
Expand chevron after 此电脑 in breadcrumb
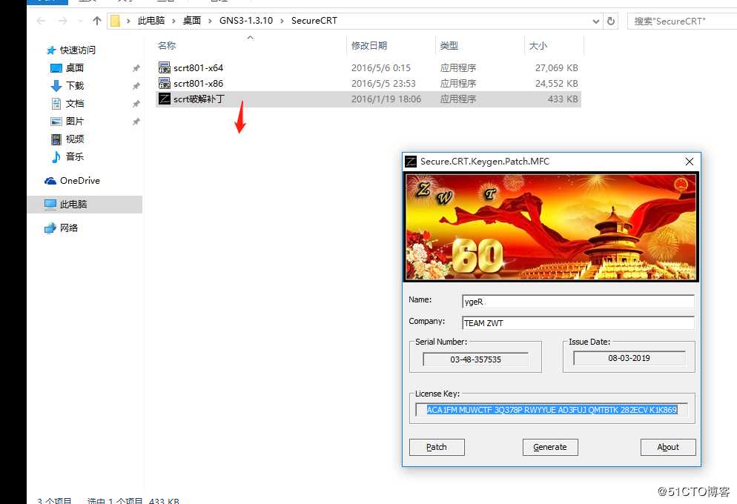[174, 21]
